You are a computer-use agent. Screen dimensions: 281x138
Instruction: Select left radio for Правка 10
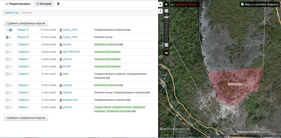[x=7, y=37]
